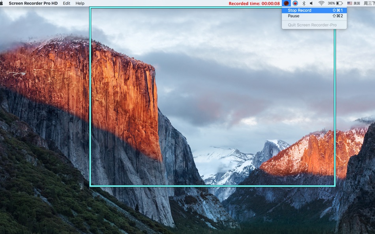Open the Bluetooth menu bar icon
375x234 pixels.
point(304,3)
